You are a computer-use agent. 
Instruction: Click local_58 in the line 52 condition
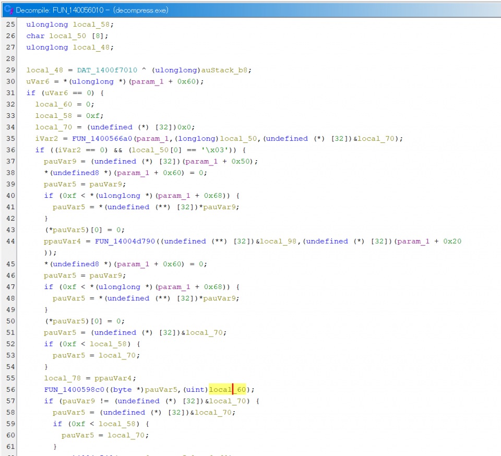(108, 344)
